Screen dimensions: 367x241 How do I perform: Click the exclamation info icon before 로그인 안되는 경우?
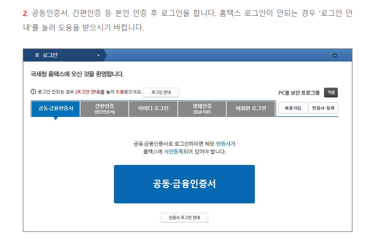33,92
